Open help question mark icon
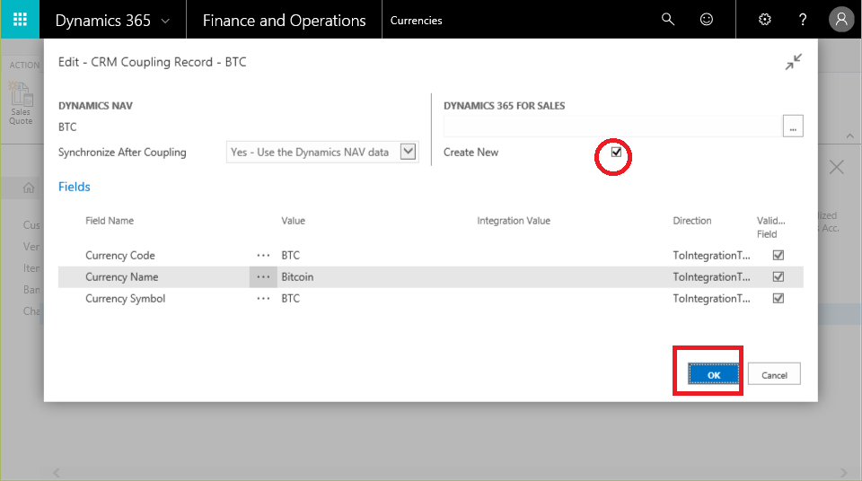 (x=803, y=20)
